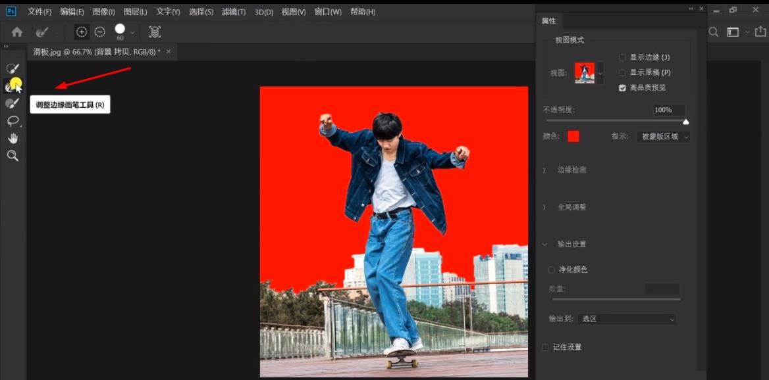Open the search magnifier in the top right
This screenshot has height=380, width=769.
tap(714, 32)
